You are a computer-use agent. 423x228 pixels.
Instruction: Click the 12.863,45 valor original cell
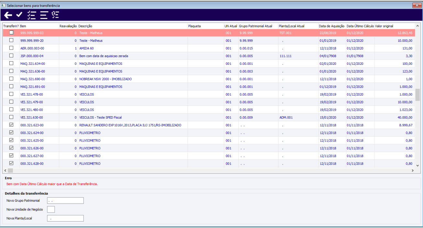(x=395, y=33)
